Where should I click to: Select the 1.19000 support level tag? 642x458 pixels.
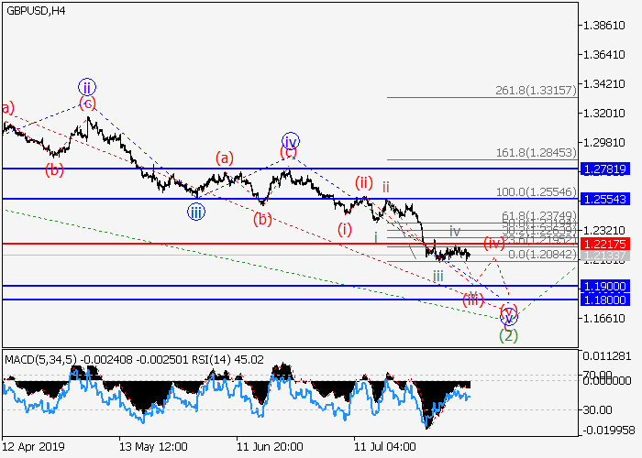[603, 286]
